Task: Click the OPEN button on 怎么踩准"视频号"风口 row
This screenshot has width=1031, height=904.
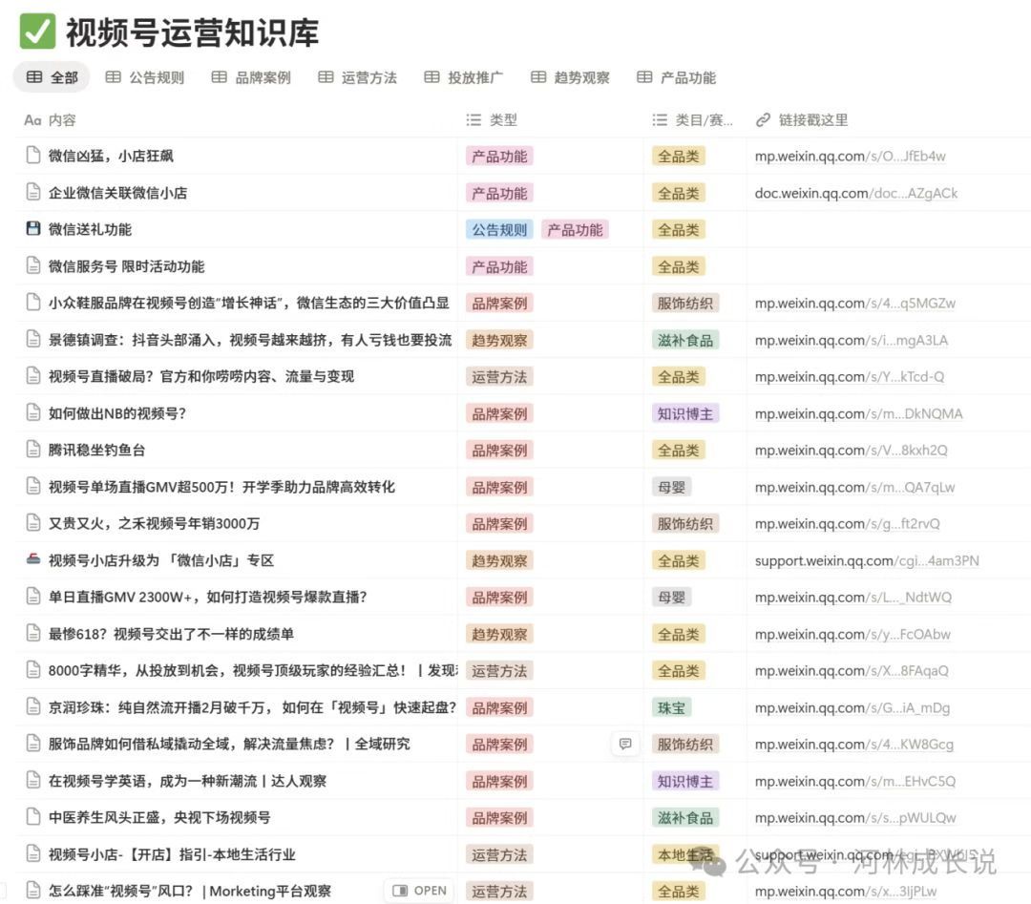Action: 419,891
